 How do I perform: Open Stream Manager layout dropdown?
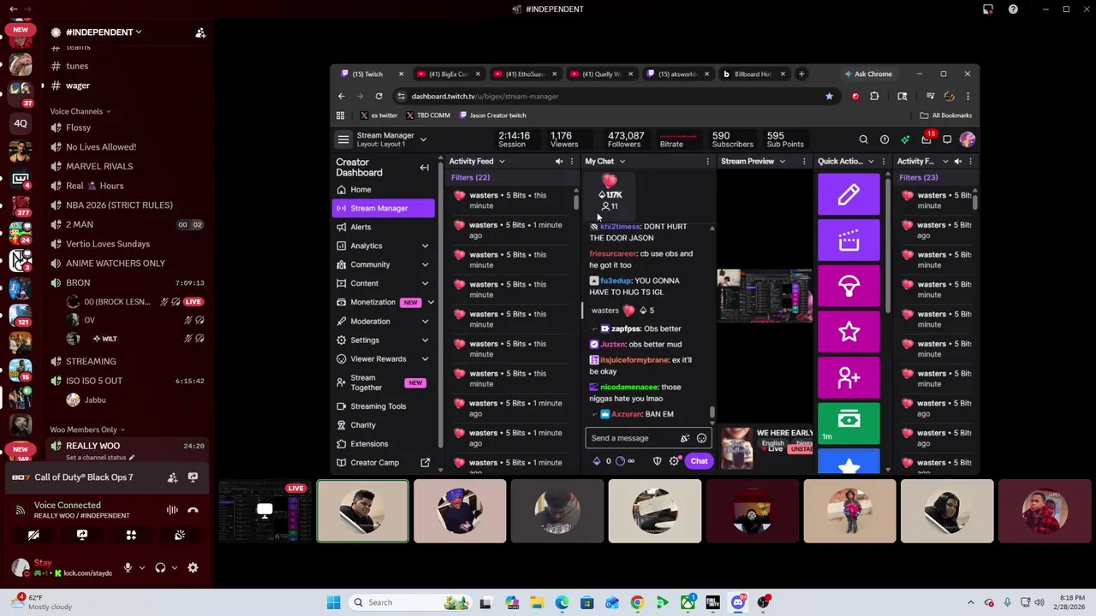point(423,139)
